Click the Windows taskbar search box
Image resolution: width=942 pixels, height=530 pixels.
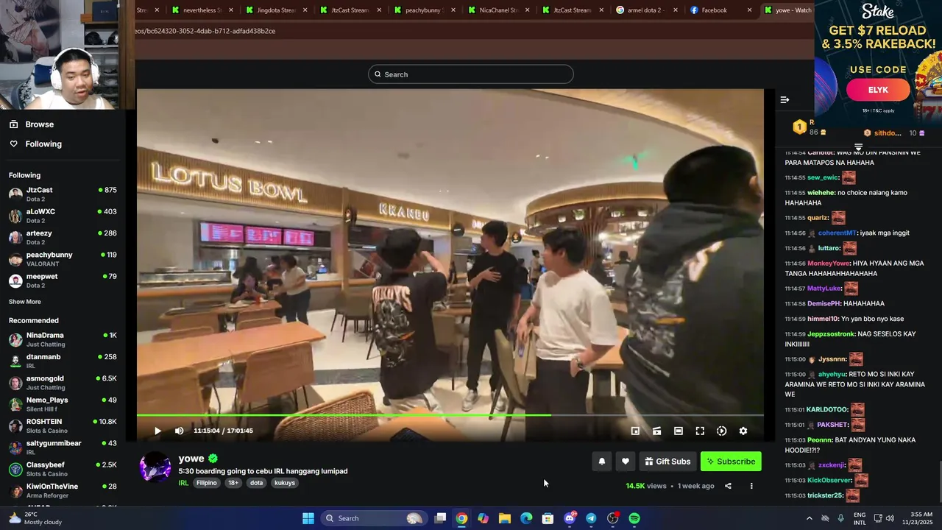click(x=375, y=518)
